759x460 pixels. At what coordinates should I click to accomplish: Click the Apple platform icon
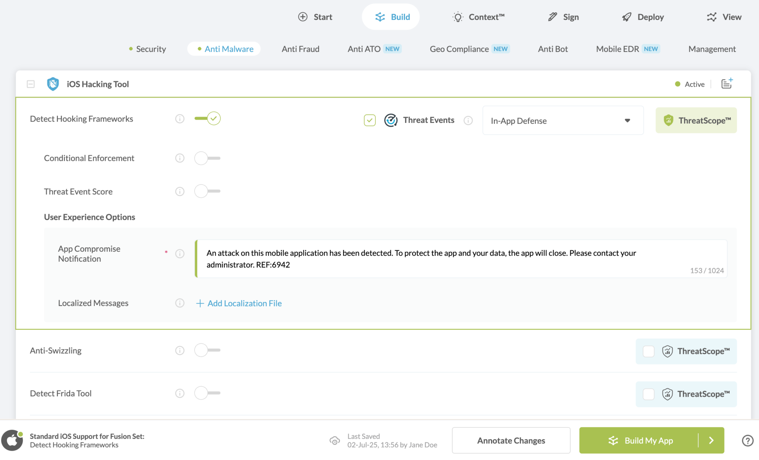click(x=12, y=440)
